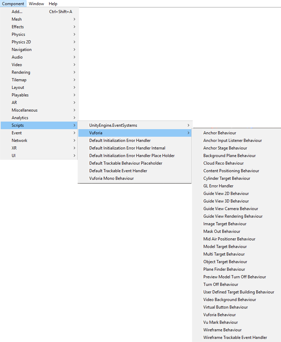The image size is (281, 342).
Task: Select Vu Mark Behaviour
Action: (237, 322)
